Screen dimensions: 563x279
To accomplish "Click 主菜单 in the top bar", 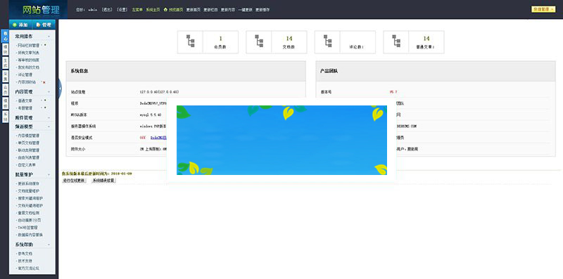I will (137, 10).
